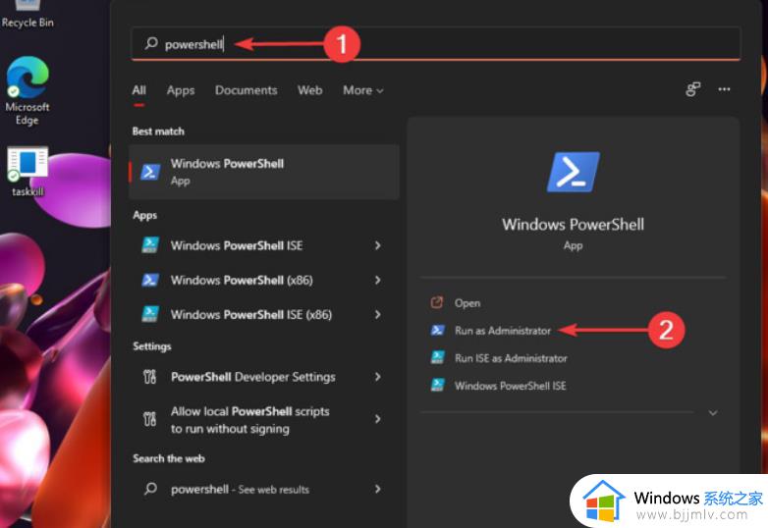Click the Search the web heading

click(x=169, y=458)
